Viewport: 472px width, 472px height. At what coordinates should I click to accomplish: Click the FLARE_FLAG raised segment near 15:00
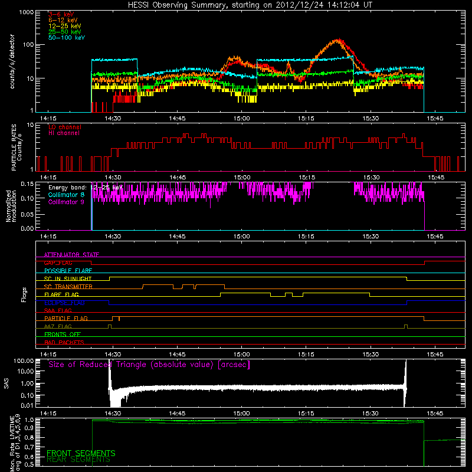245,293
